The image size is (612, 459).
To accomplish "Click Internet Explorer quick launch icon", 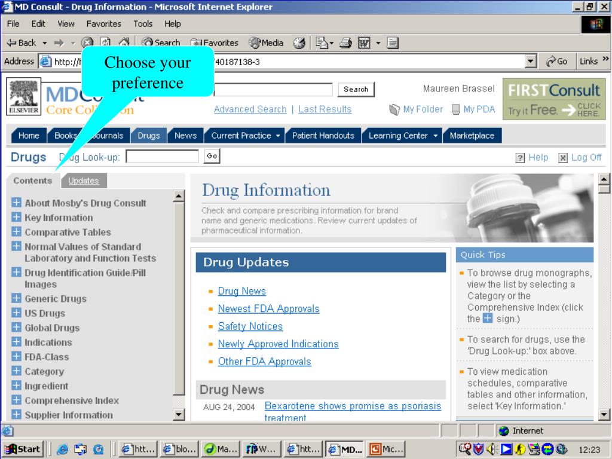I will (x=62, y=449).
